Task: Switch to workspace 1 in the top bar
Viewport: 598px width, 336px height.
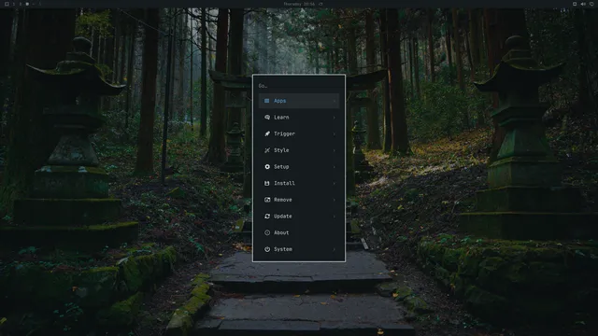Action: point(14,4)
